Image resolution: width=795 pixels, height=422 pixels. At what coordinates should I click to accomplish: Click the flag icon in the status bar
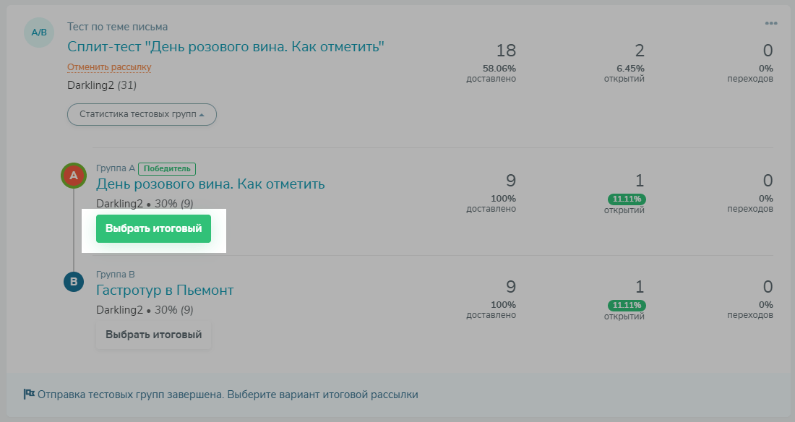pyautogui.click(x=29, y=395)
